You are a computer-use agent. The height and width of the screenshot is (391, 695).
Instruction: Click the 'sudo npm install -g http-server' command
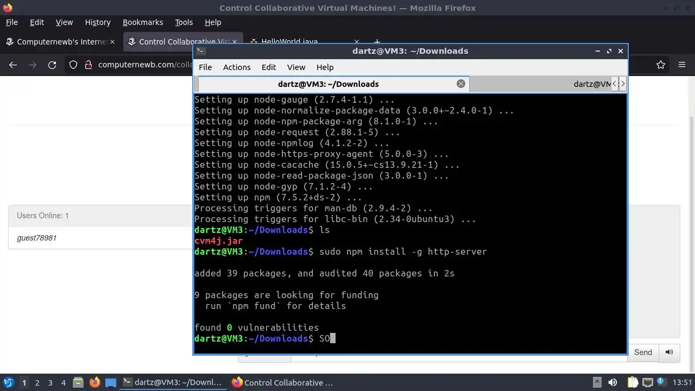click(x=403, y=251)
